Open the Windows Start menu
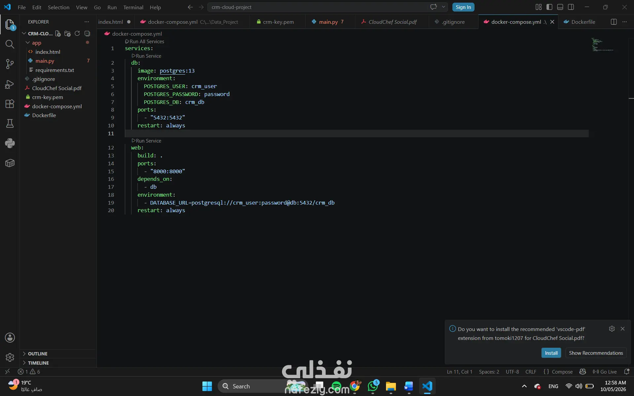 207,386
